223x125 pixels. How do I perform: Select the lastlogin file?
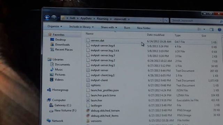coord(96,106)
